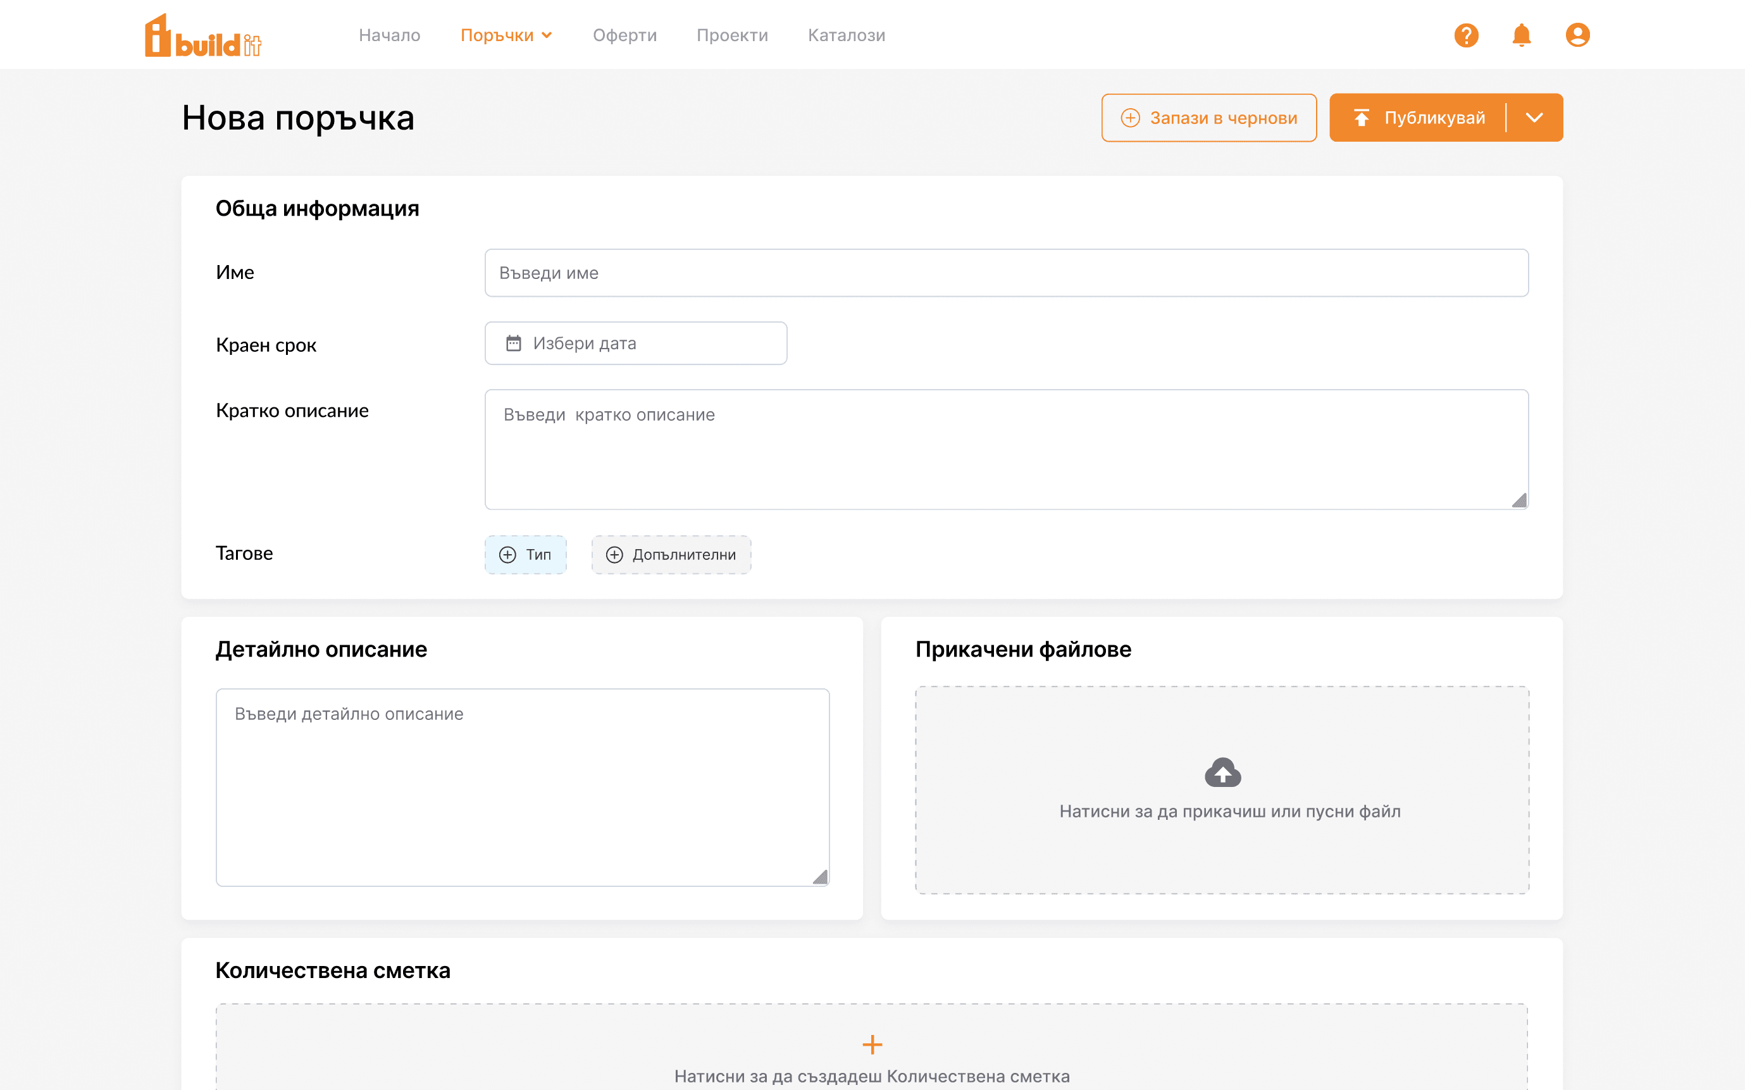The height and width of the screenshot is (1090, 1745).
Task: Add a Тип tag
Action: pyautogui.click(x=525, y=554)
